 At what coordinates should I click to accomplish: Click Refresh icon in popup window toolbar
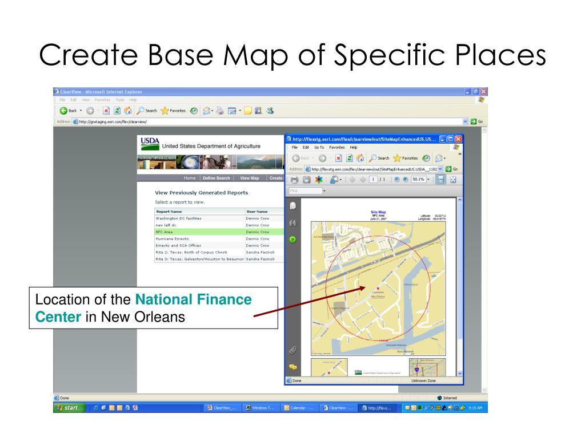click(x=349, y=159)
